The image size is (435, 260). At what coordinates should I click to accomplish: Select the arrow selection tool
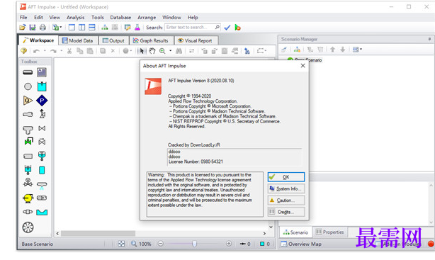coord(142,51)
